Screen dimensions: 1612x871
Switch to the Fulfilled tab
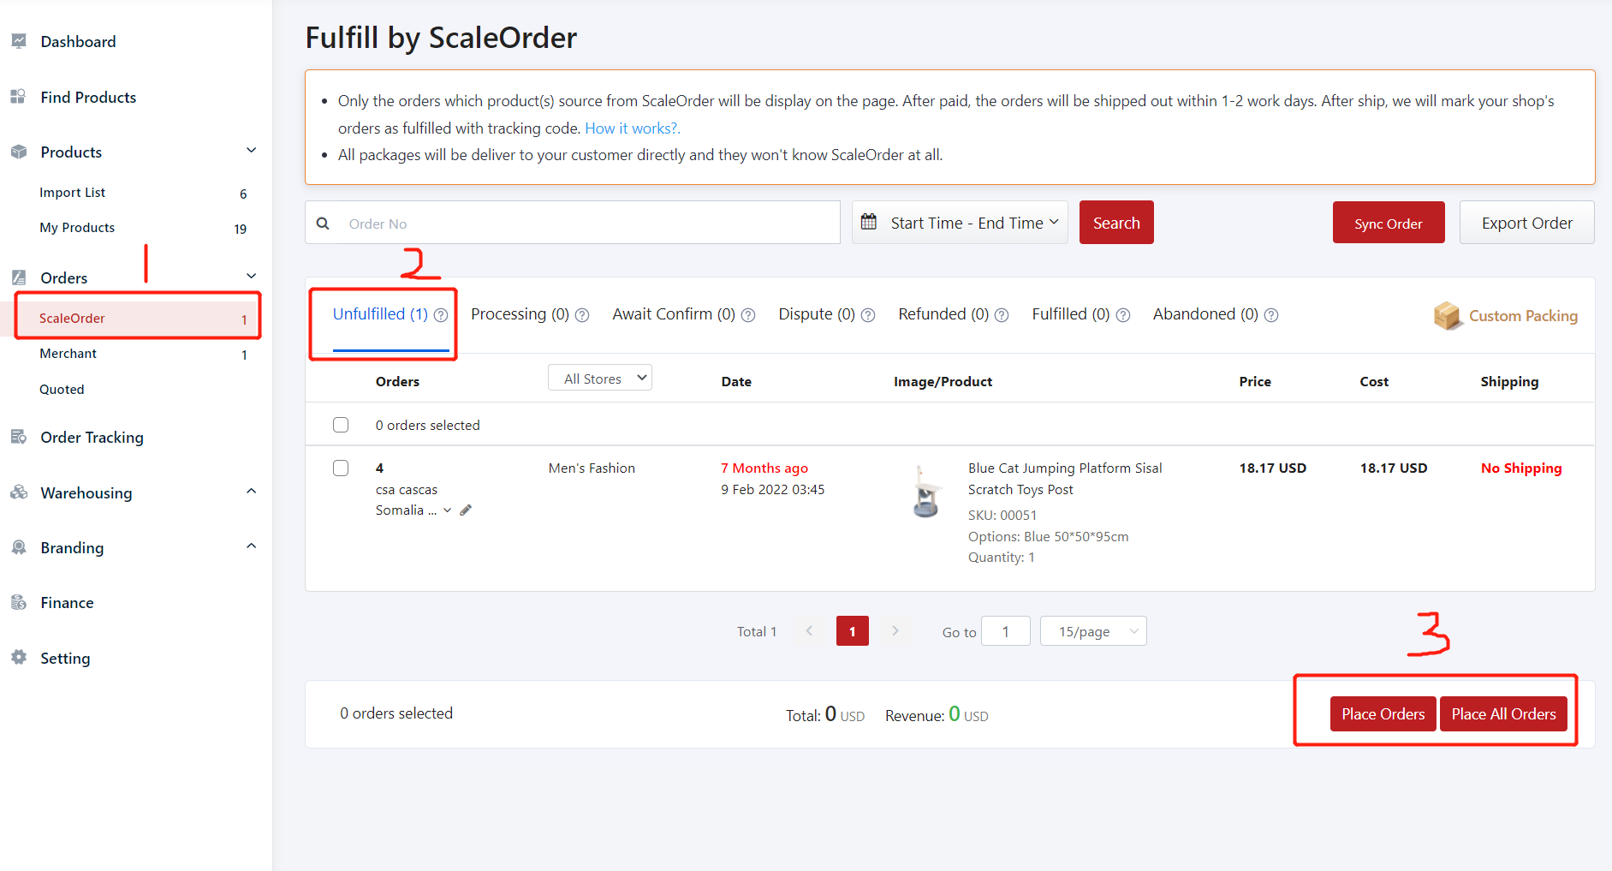click(1071, 314)
